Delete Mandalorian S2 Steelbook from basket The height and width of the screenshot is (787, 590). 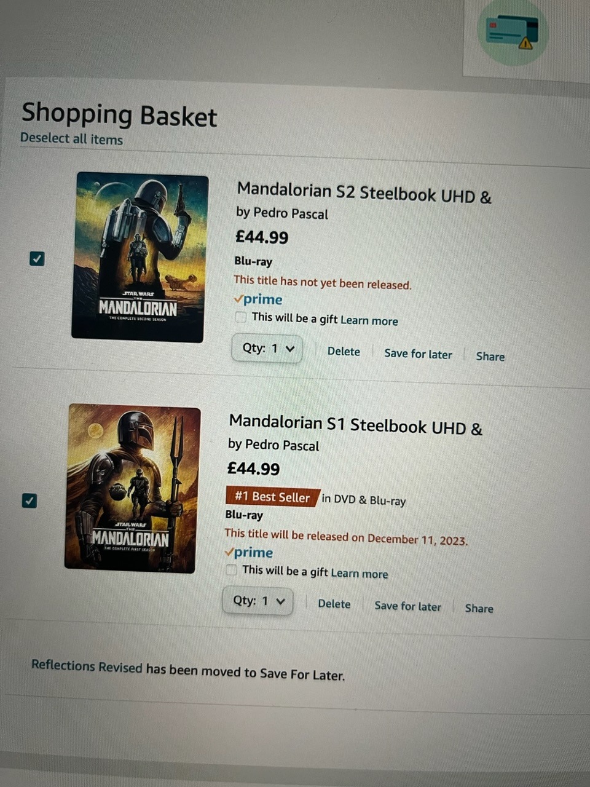pos(344,351)
